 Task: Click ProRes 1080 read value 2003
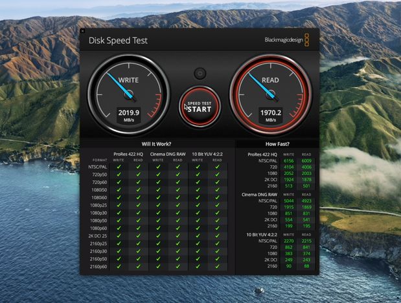(306, 173)
